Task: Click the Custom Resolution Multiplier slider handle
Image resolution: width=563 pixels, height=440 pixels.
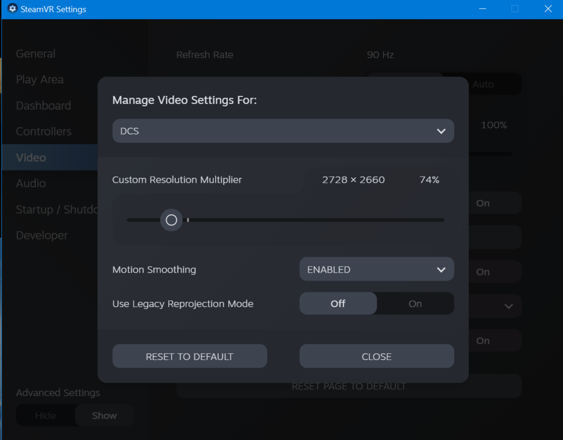Action: pyautogui.click(x=171, y=220)
